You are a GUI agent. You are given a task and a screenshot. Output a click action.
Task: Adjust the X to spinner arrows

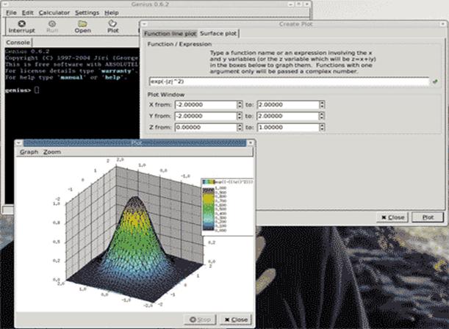322,105
